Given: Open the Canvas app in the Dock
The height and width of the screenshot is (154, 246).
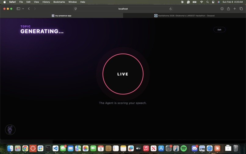Looking at the screenshot, I should [33, 148].
